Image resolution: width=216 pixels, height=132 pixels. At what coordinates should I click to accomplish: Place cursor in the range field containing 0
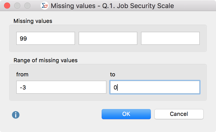tap(155, 87)
